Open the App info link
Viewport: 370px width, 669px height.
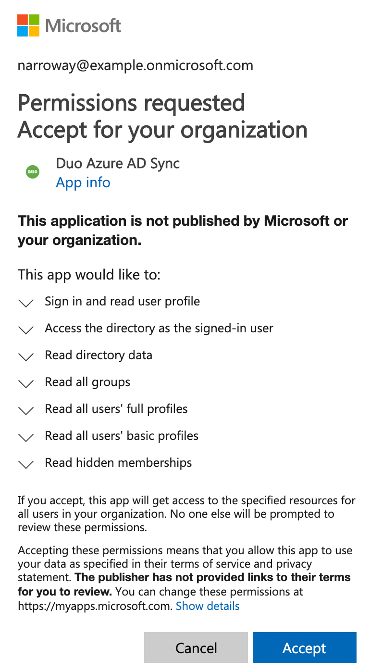pyautogui.click(x=83, y=182)
